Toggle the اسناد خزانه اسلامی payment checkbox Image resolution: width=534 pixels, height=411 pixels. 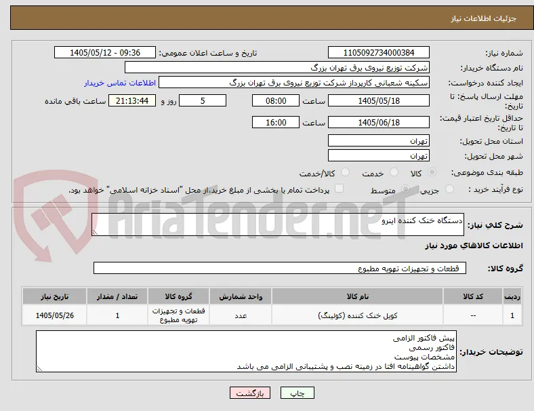click(340, 189)
